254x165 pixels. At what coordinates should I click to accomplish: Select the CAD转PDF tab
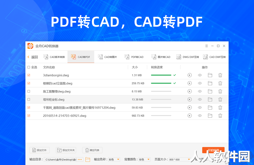[81, 57]
